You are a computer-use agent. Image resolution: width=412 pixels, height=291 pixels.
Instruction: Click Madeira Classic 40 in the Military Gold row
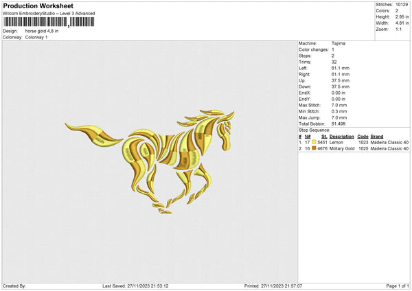click(389, 149)
